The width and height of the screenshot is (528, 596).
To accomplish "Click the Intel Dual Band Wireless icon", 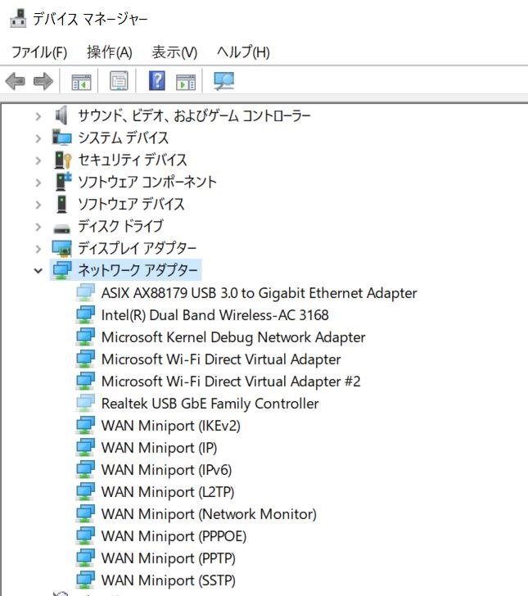I will click(x=85, y=314).
